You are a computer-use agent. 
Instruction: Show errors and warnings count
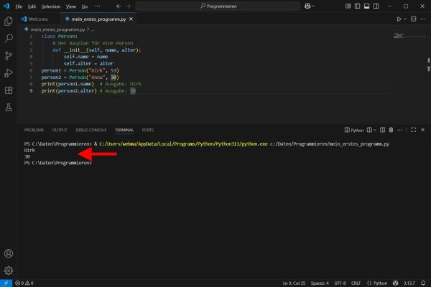tap(24, 283)
